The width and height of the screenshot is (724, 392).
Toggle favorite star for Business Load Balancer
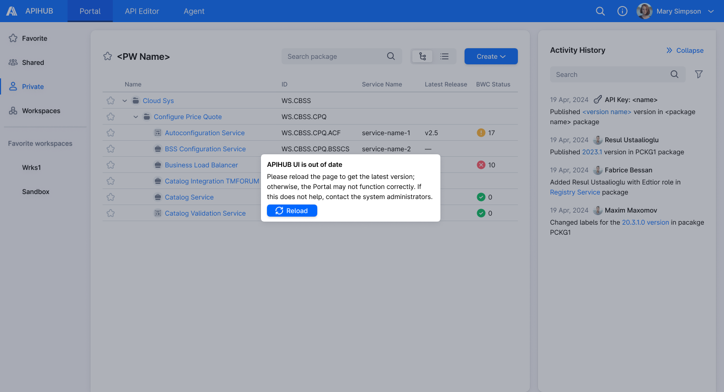pyautogui.click(x=111, y=165)
